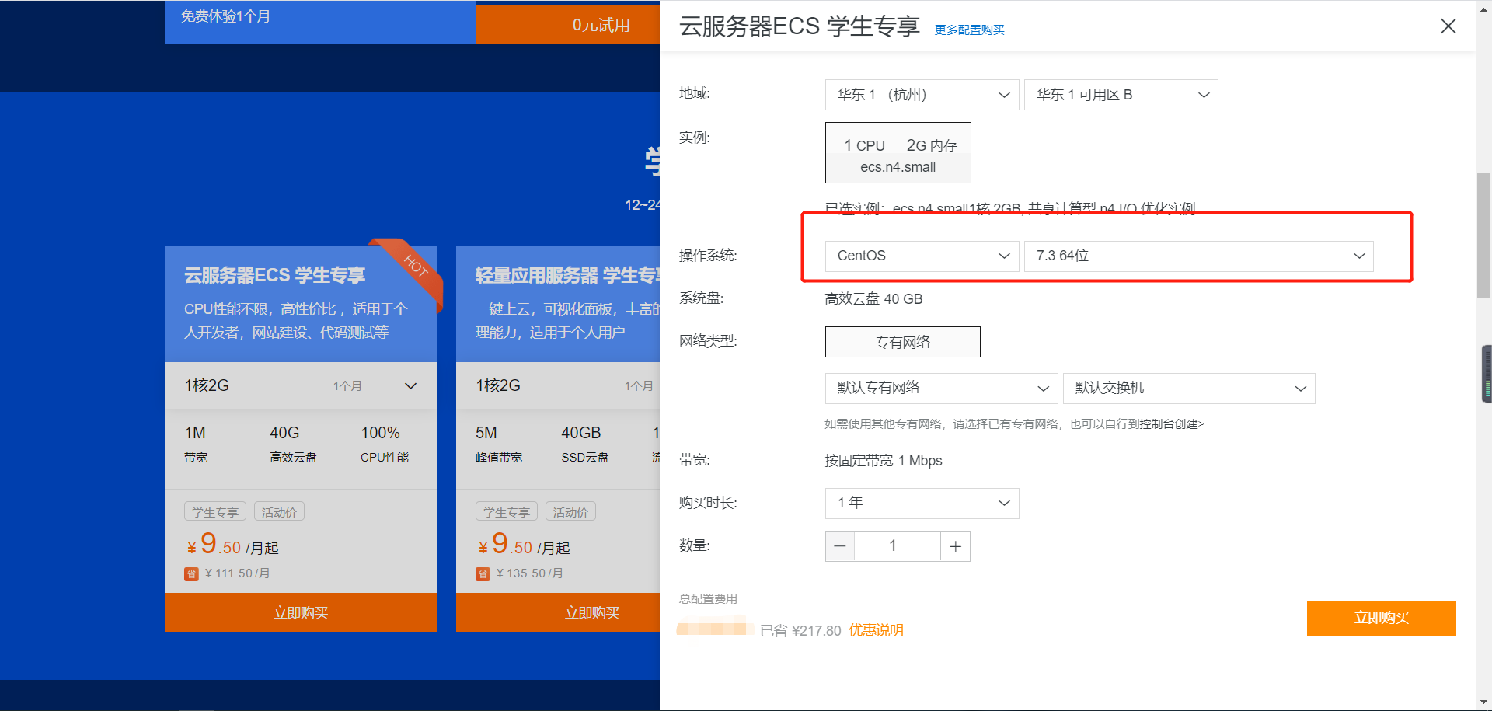Click the 轻量应用服务器 学生专享 card title
The width and height of the screenshot is (1492, 711).
pyautogui.click(x=567, y=275)
